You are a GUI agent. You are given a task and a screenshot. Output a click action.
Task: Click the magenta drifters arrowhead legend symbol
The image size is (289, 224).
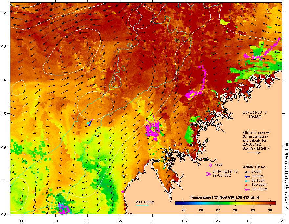pos(208,174)
